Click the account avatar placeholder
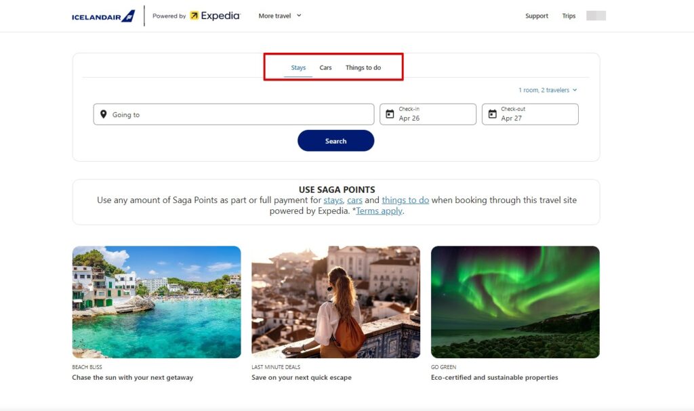The width and height of the screenshot is (694, 411). click(x=595, y=15)
